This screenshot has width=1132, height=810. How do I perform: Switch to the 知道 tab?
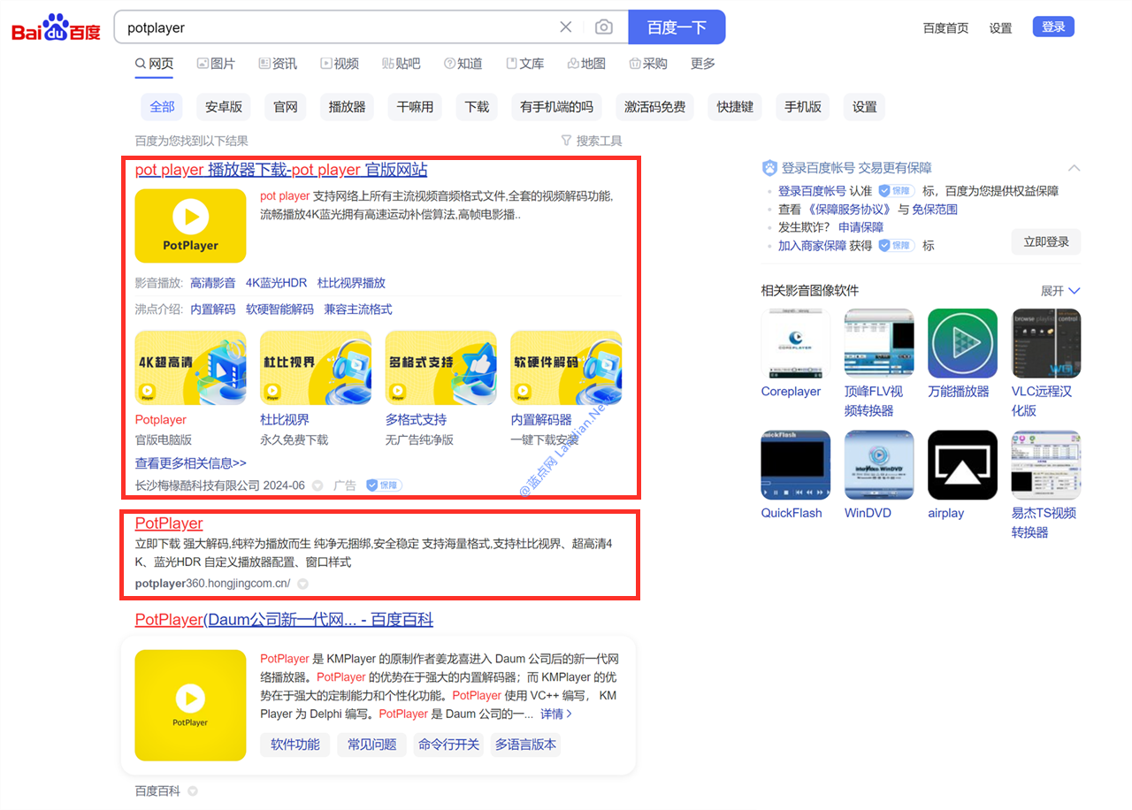point(463,64)
